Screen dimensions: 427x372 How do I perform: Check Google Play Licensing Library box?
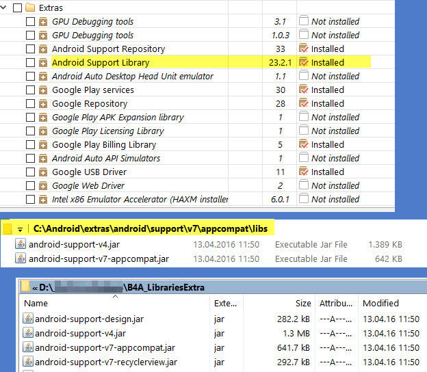[x=30, y=131]
